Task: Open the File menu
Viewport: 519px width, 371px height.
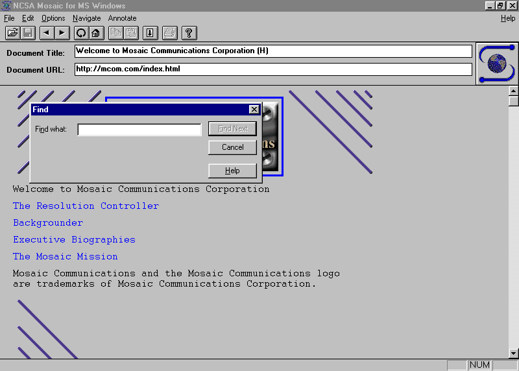Action: pos(9,18)
